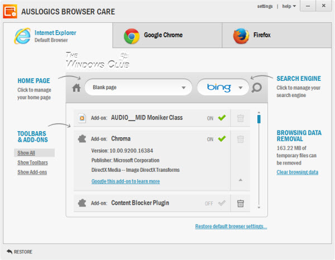Viewport: 335px width, 260px height.
Task: Switch to the Firefox tab
Action: pos(277,36)
